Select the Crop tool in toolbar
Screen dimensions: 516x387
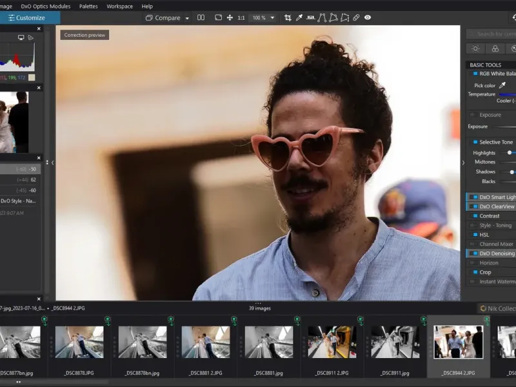click(288, 18)
